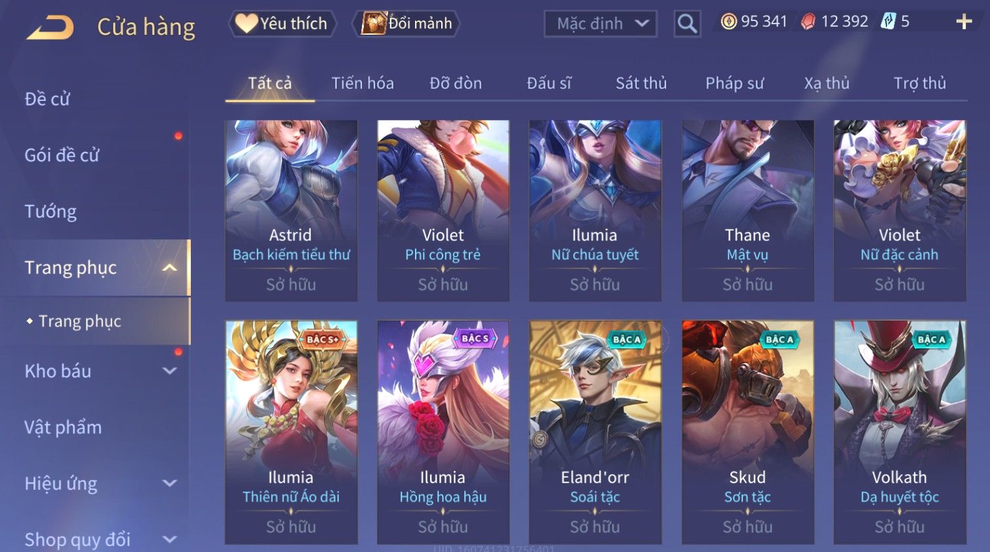The image size is (990, 552).
Task: Click the blue voucher ticket icon
Action: pos(888,22)
